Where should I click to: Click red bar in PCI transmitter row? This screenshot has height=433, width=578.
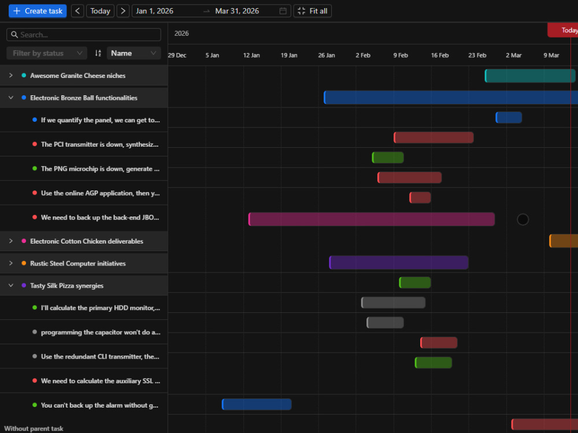pyautogui.click(x=433, y=137)
